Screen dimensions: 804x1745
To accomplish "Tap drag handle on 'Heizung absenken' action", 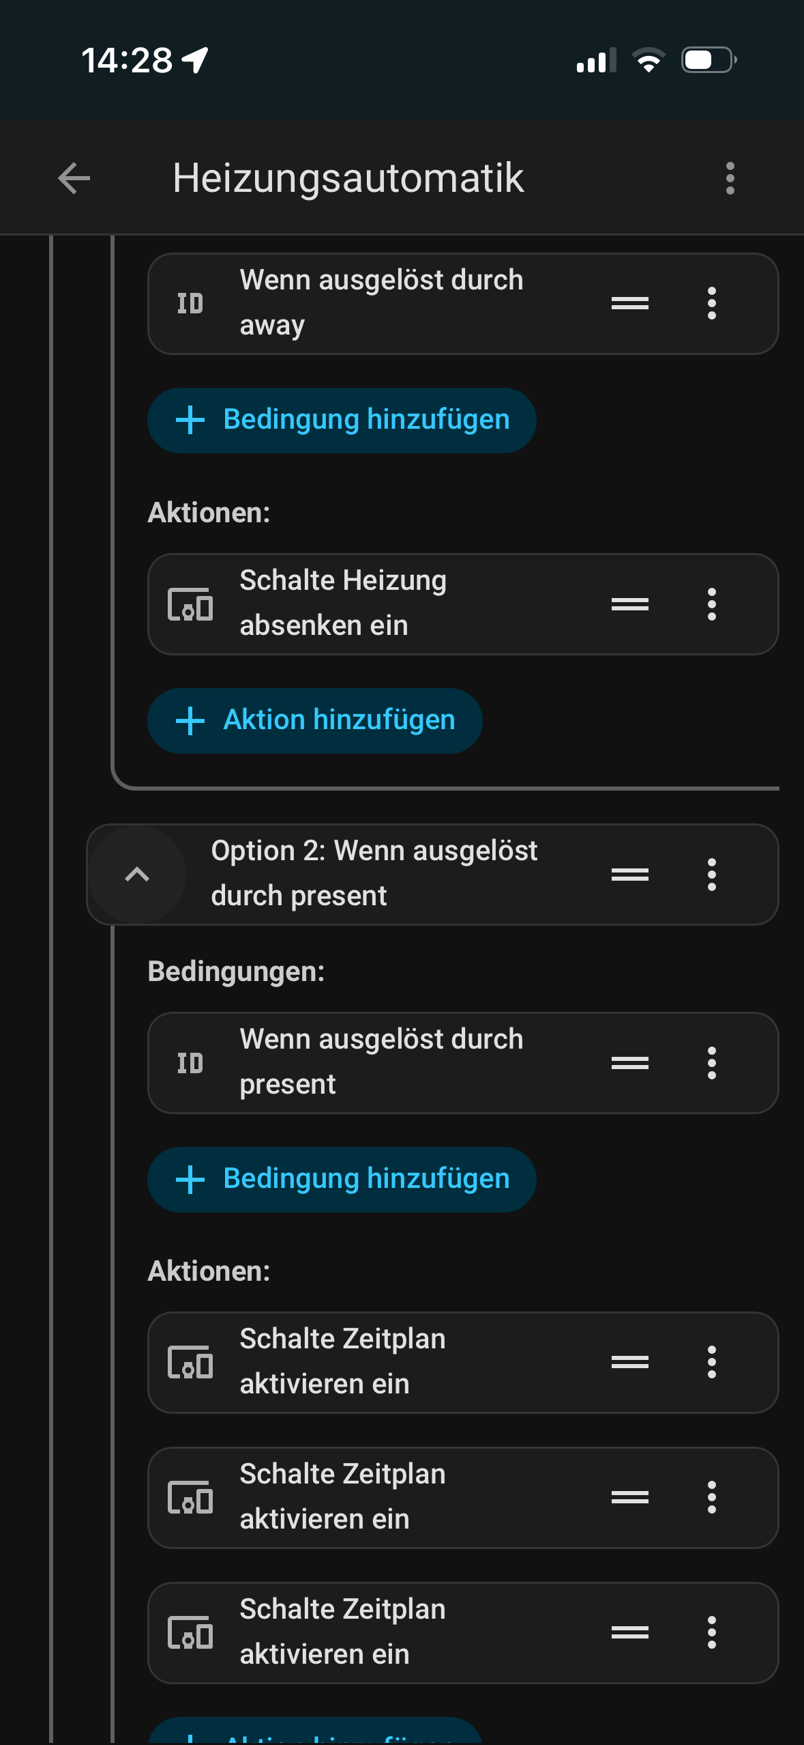I will [x=629, y=604].
